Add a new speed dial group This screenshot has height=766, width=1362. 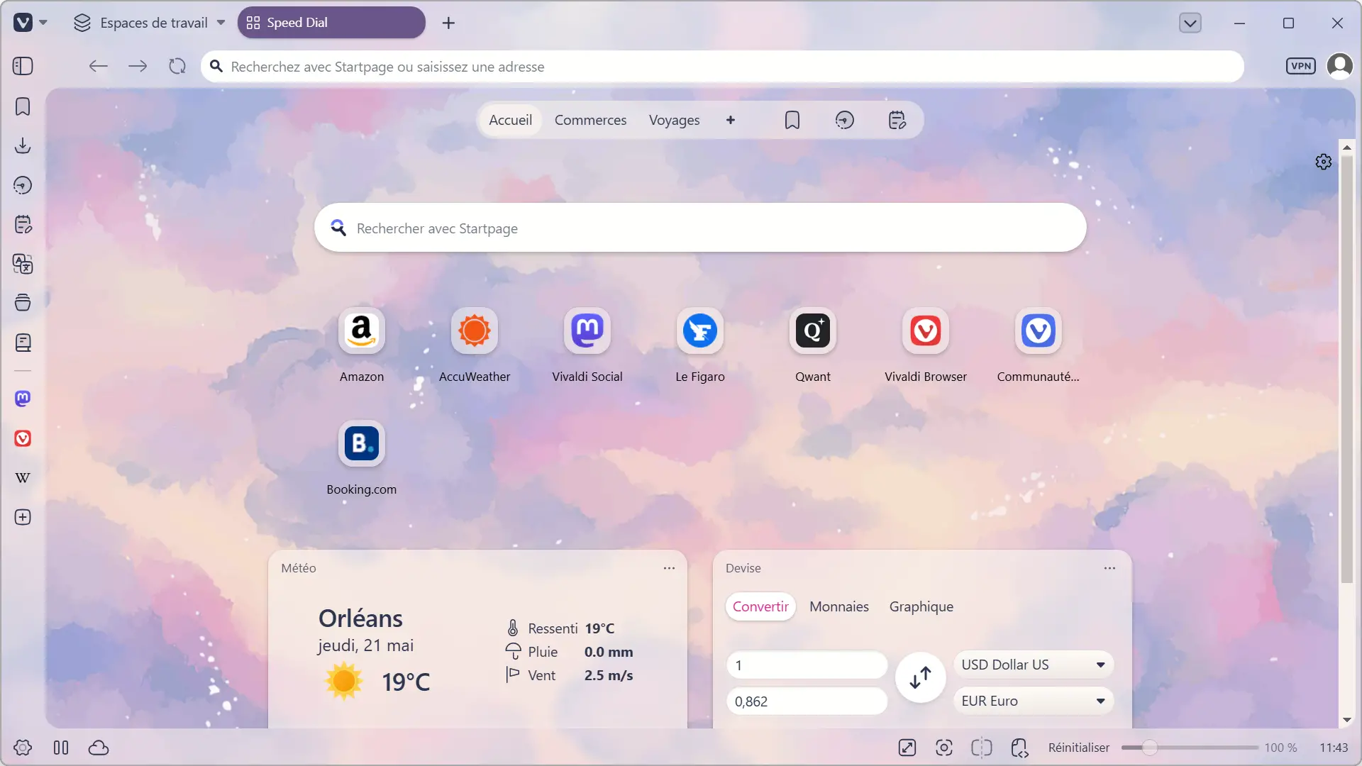tap(730, 120)
